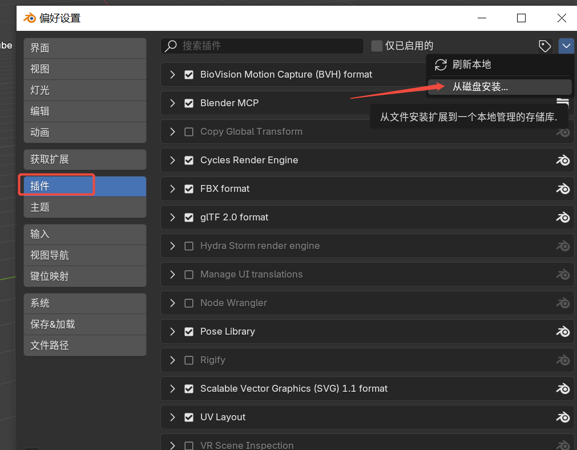Expand Pose Library details
Image resolution: width=577 pixels, height=450 pixels.
[x=172, y=331]
